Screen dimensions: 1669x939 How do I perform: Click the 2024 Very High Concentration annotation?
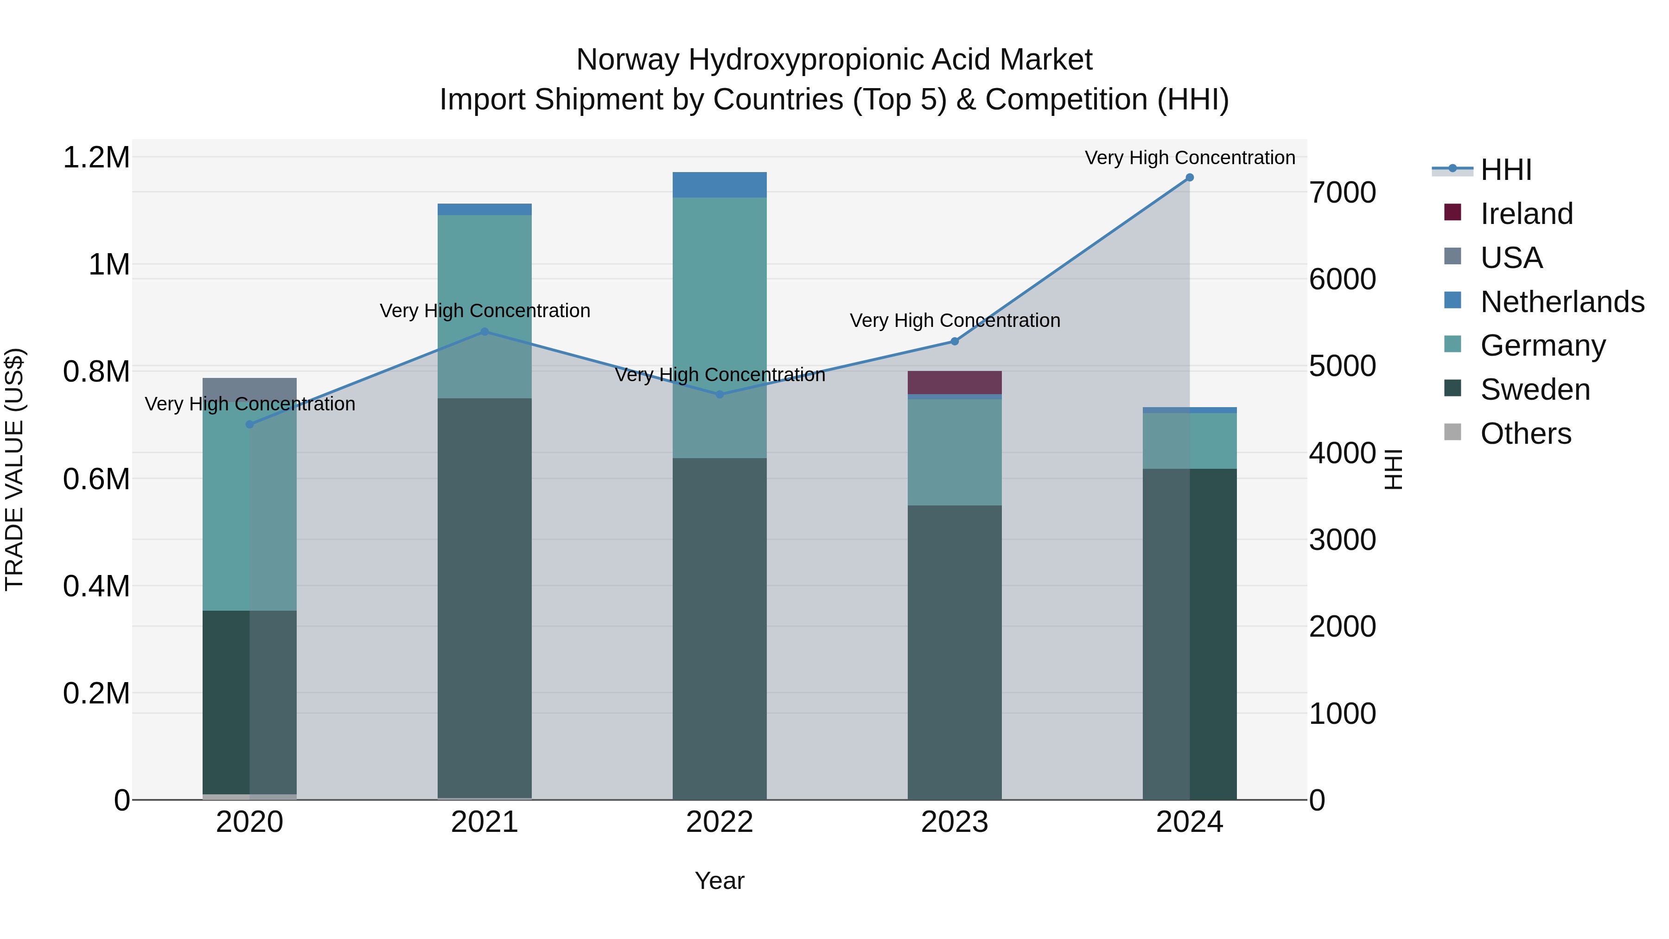[x=1190, y=158]
